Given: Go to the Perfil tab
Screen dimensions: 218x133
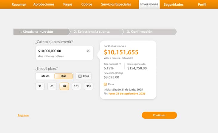Looking at the screenshot, I should (x=202, y=4).
